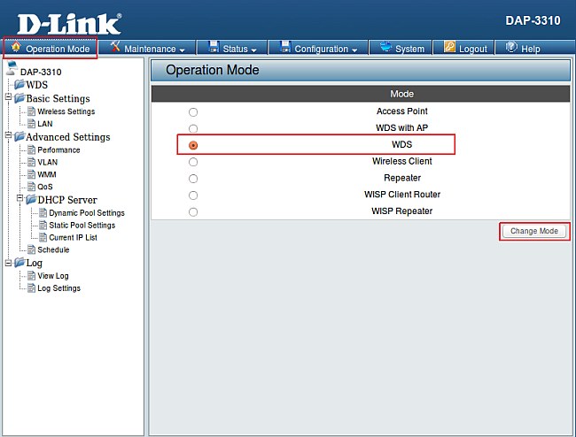Click the Logout key icon
576x437 pixels.
(x=449, y=48)
